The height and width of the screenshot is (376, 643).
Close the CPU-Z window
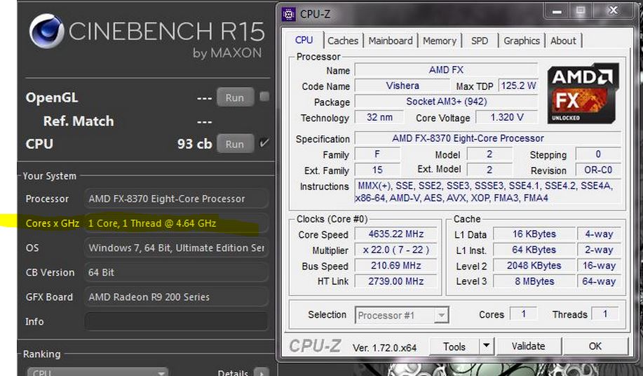point(613,11)
